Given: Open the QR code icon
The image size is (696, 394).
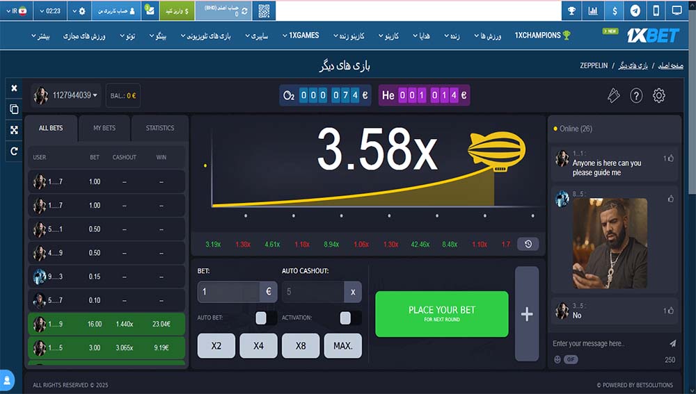Looking at the screenshot, I should click(x=264, y=10).
